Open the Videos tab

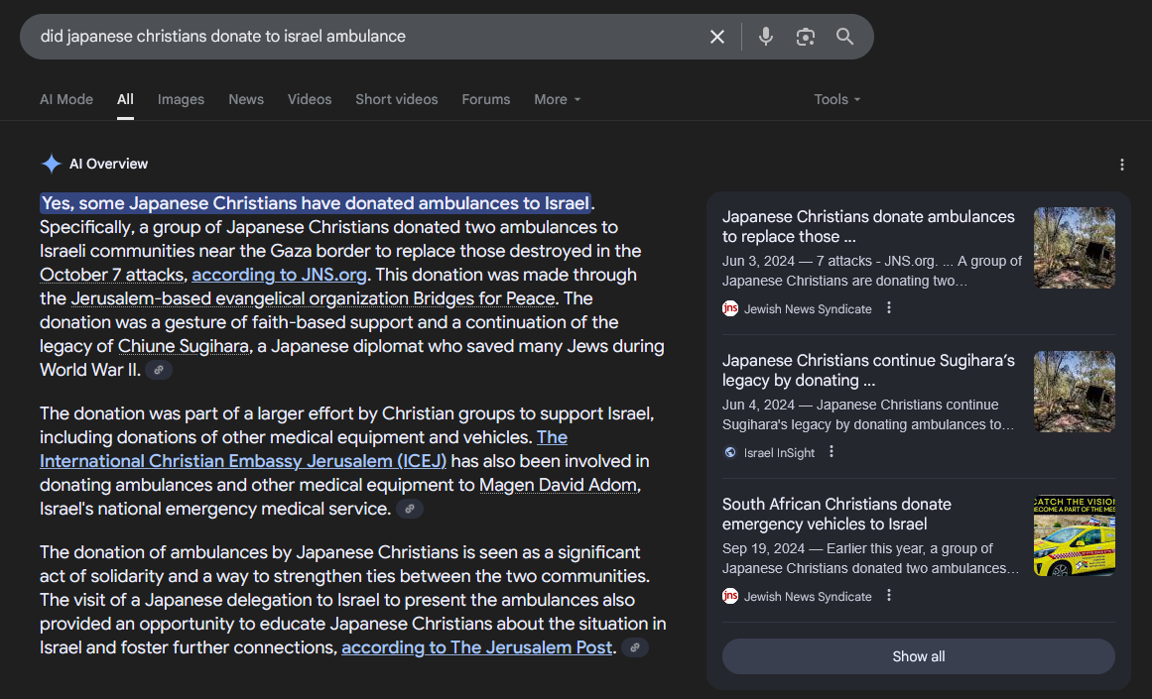(310, 99)
